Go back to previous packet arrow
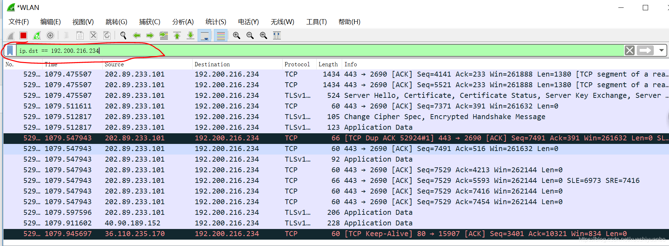 136,35
